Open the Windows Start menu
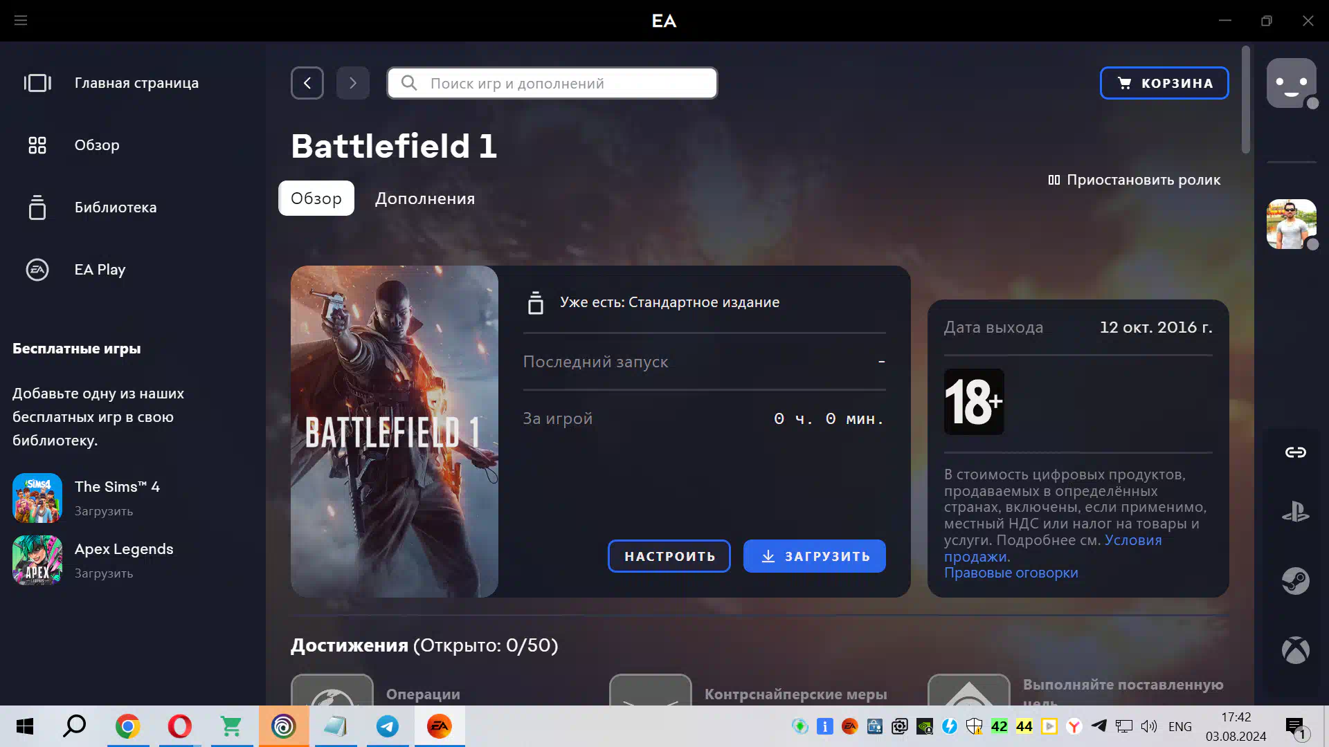 point(25,726)
